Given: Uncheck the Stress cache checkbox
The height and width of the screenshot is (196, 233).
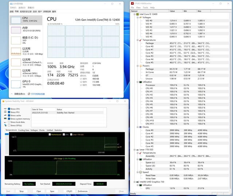Looking at the screenshot, I should (x=9, y=115).
